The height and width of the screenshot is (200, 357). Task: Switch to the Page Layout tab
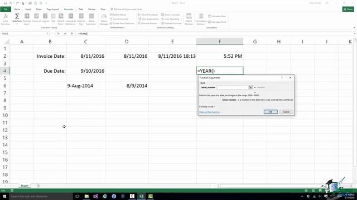(52, 9)
